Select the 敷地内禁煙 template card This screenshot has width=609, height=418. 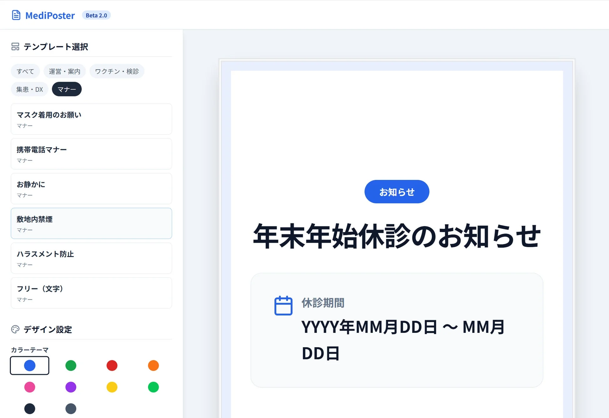click(91, 223)
